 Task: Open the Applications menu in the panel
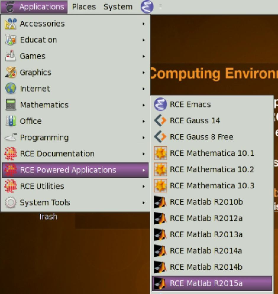point(34,7)
